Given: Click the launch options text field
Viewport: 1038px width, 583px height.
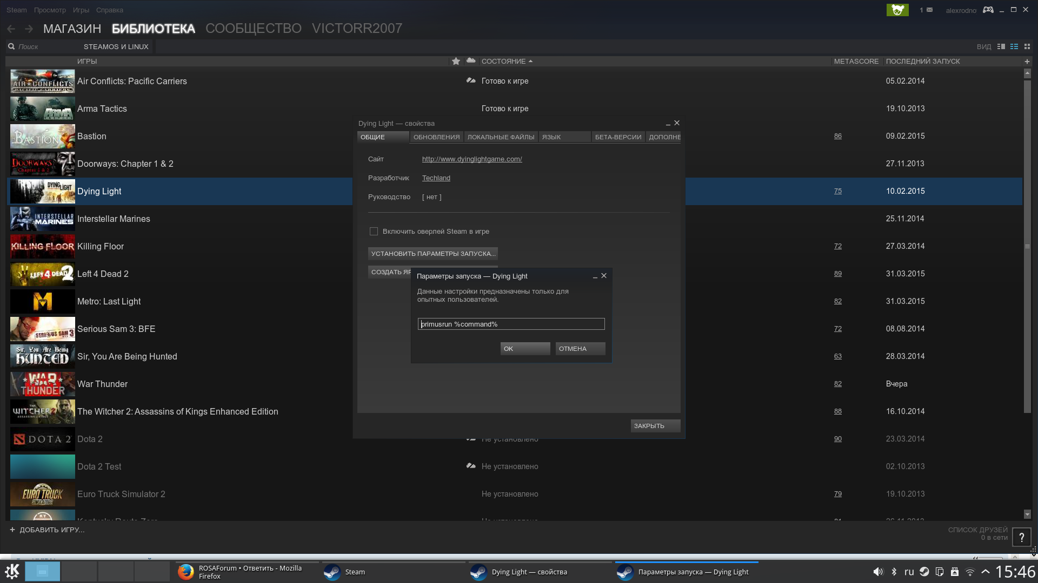Looking at the screenshot, I should coord(511,324).
